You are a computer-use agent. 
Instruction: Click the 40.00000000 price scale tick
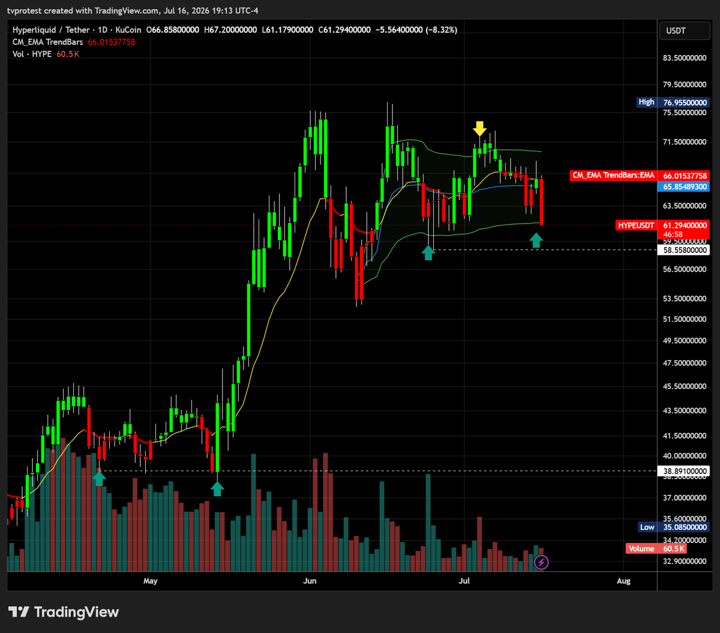click(x=686, y=456)
